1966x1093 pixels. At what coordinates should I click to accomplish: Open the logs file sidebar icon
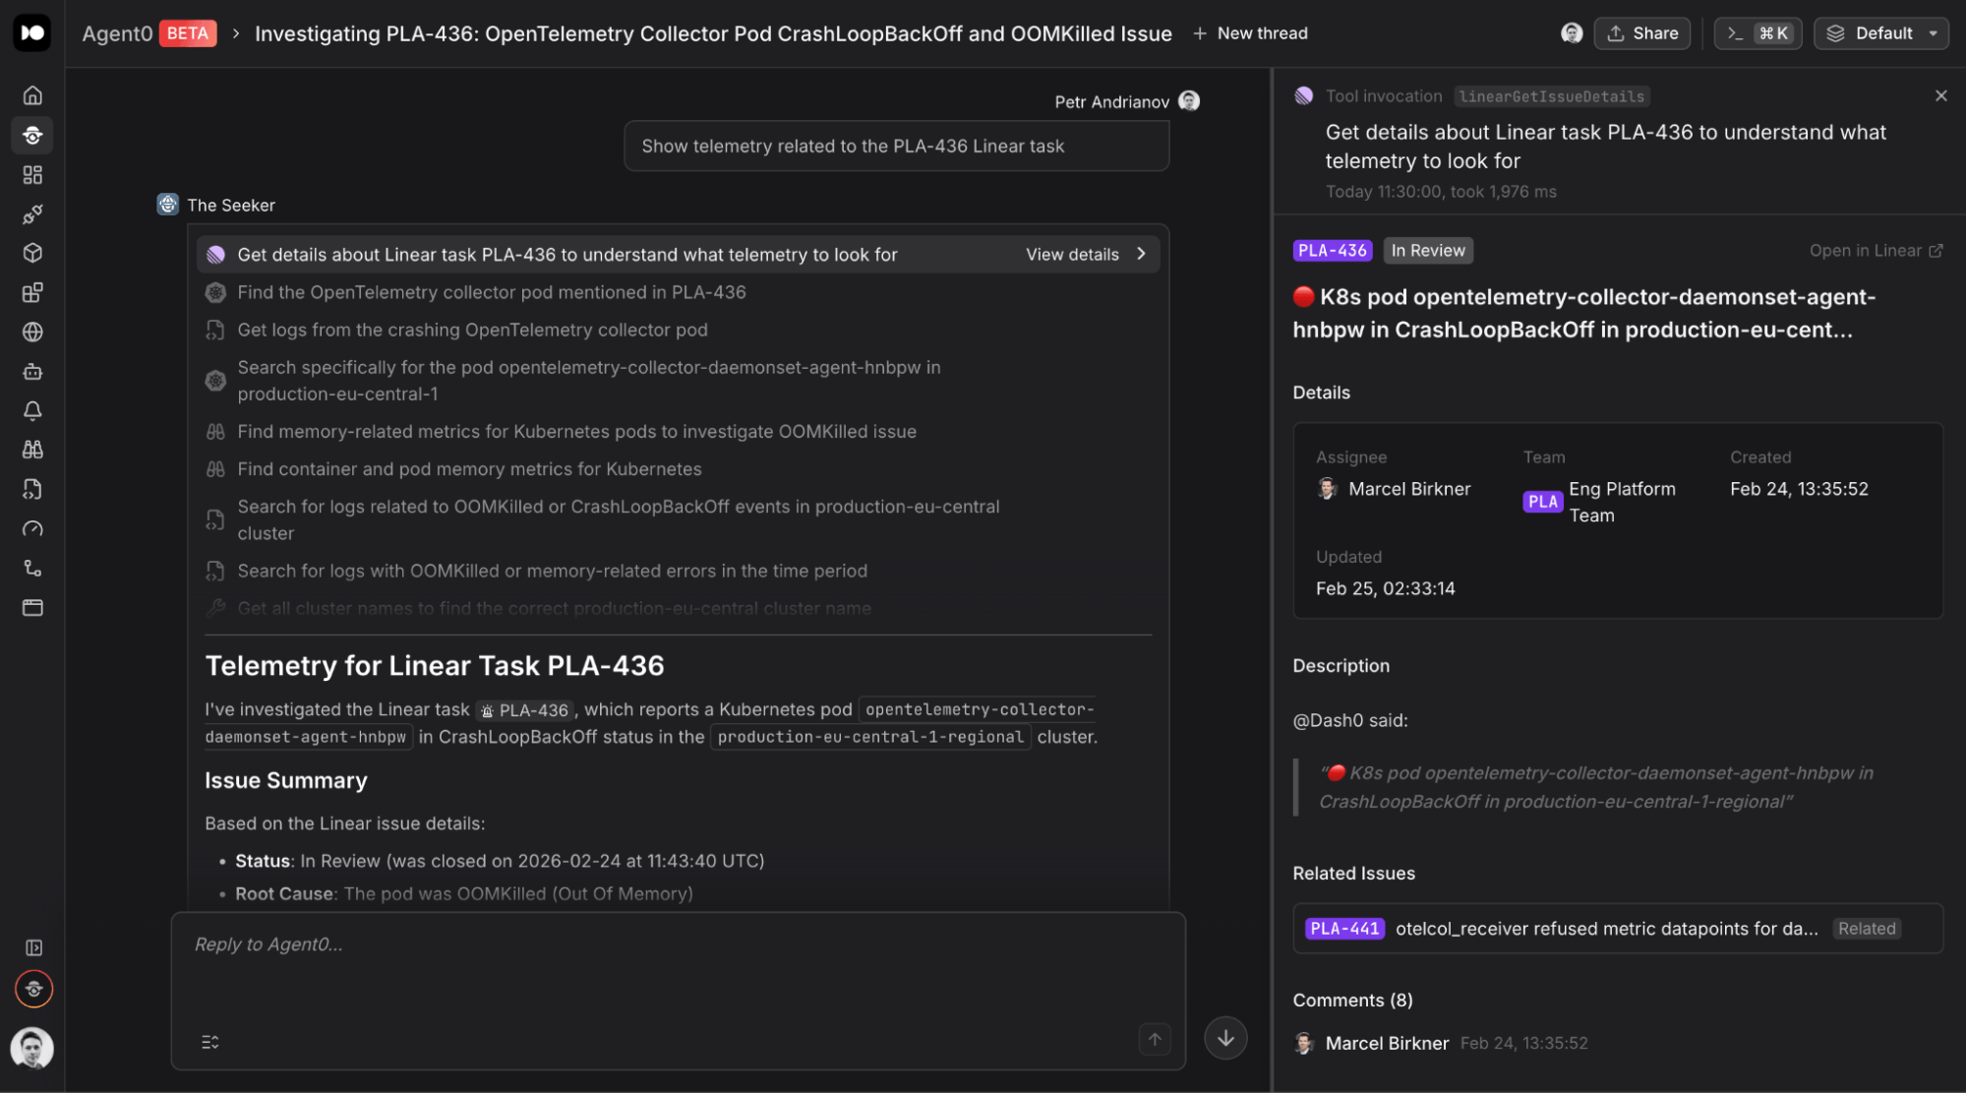coord(32,489)
